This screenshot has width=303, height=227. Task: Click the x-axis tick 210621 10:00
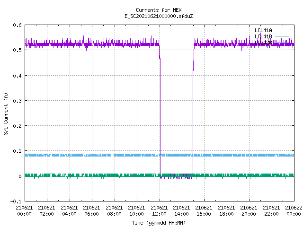[136, 210]
